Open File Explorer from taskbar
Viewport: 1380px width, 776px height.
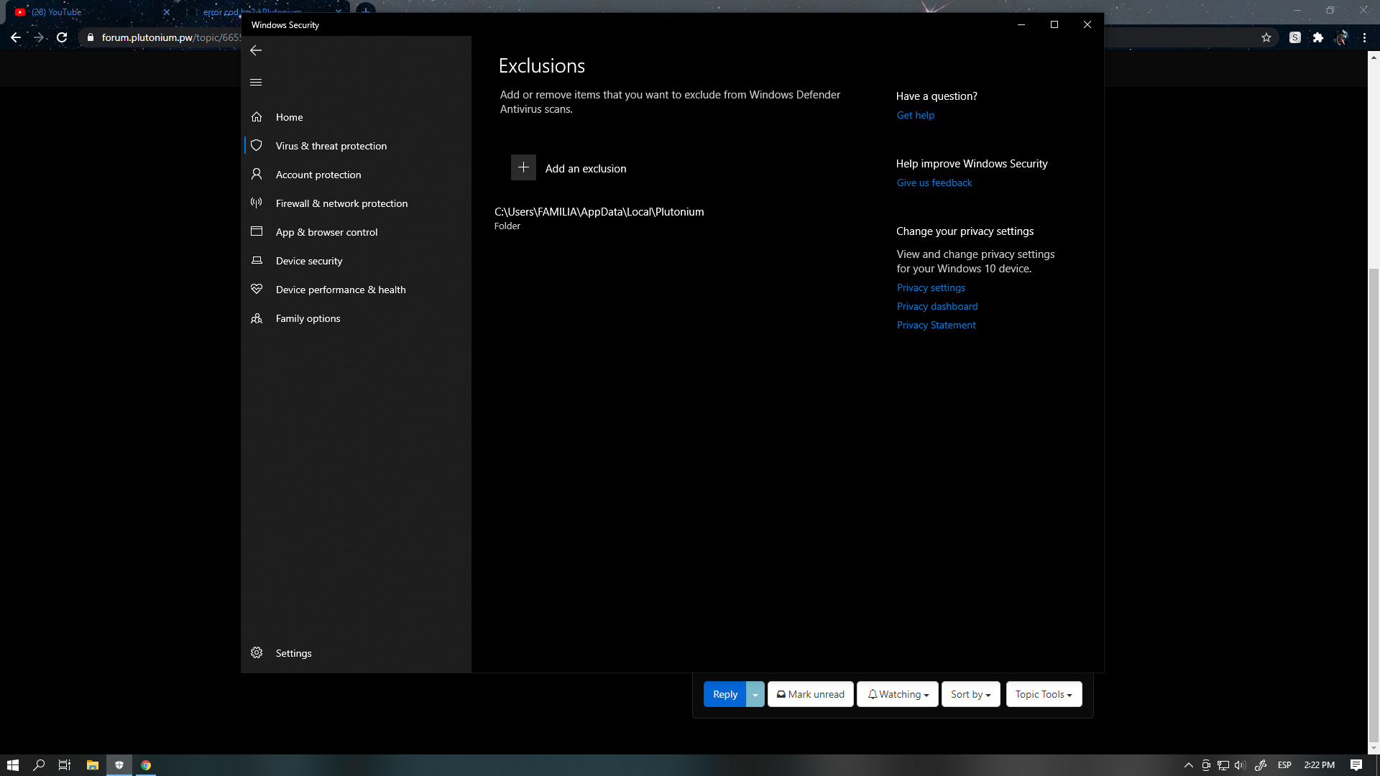[93, 765]
